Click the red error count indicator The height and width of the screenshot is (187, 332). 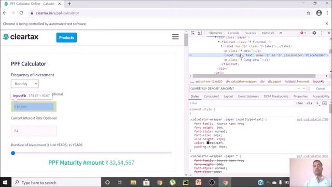303,33
